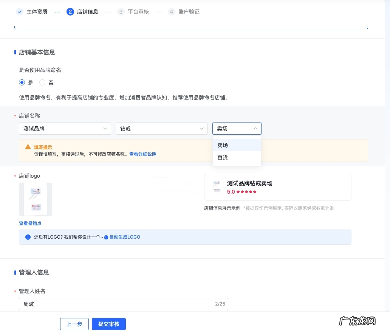Click the 上一步 button
The width and height of the screenshot is (390, 332).
click(x=74, y=324)
